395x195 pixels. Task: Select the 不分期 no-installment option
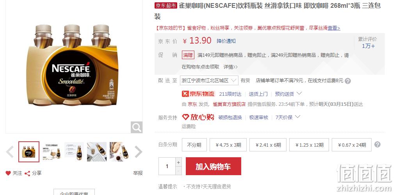coord(194,145)
